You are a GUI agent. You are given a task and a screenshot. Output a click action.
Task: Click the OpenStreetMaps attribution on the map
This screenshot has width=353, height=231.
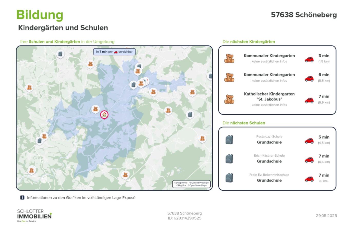[197, 185]
